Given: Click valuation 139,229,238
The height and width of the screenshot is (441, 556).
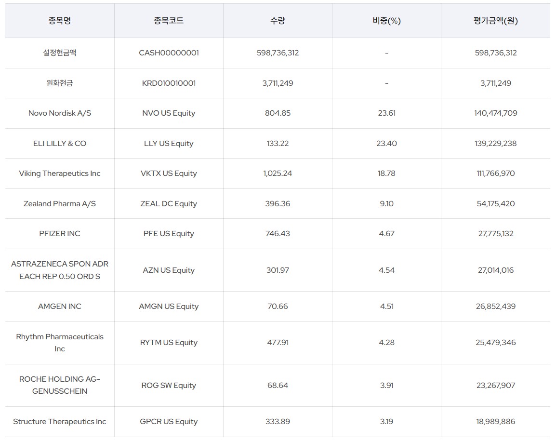Looking at the screenshot, I should (496, 143).
